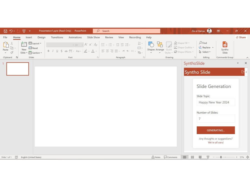Expand the Layout options
Viewport: 250px width, 188px height.
click(x=35, y=43)
